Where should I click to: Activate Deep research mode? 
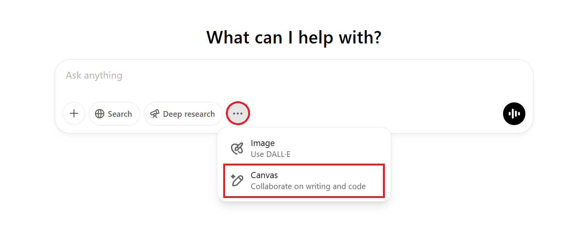(x=183, y=113)
